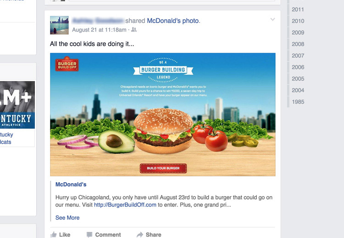Expand the post text with See More

pyautogui.click(x=67, y=218)
